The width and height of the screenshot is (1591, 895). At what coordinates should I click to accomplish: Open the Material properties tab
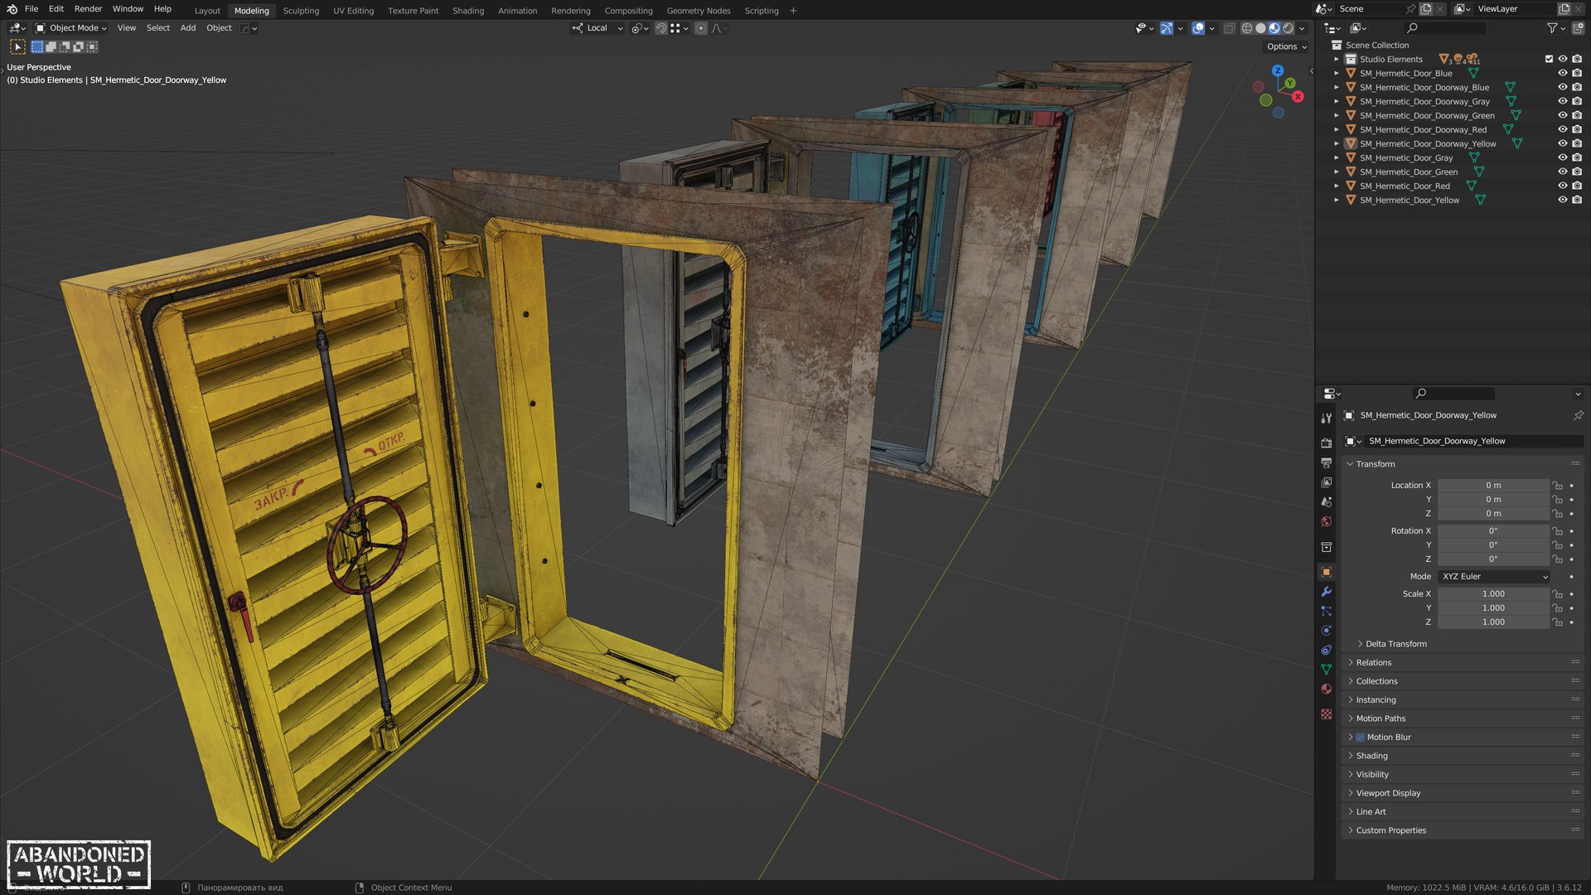coord(1326,689)
